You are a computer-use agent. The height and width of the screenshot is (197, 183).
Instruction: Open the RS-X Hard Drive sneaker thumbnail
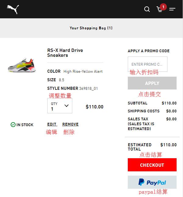pyautogui.click(x=22, y=65)
